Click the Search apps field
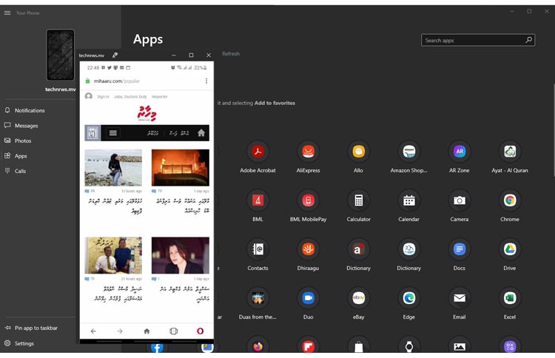This screenshot has width=555, height=358. [472, 40]
